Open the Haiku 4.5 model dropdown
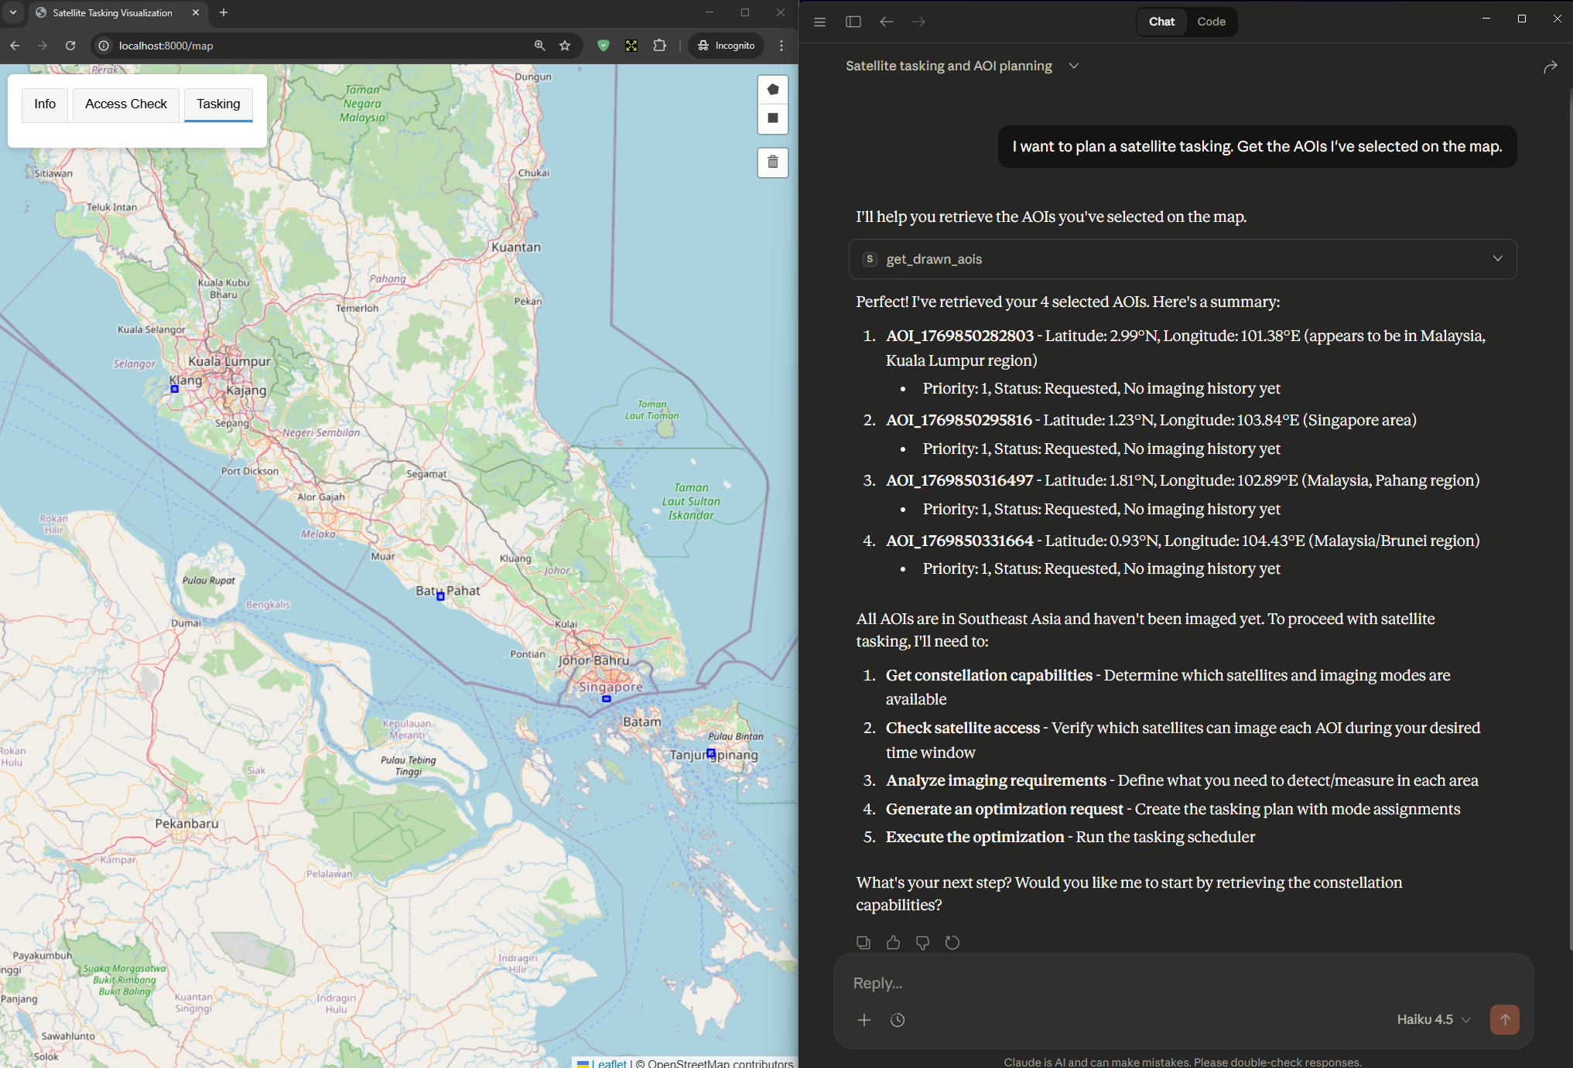Image resolution: width=1573 pixels, height=1068 pixels. (1433, 1019)
